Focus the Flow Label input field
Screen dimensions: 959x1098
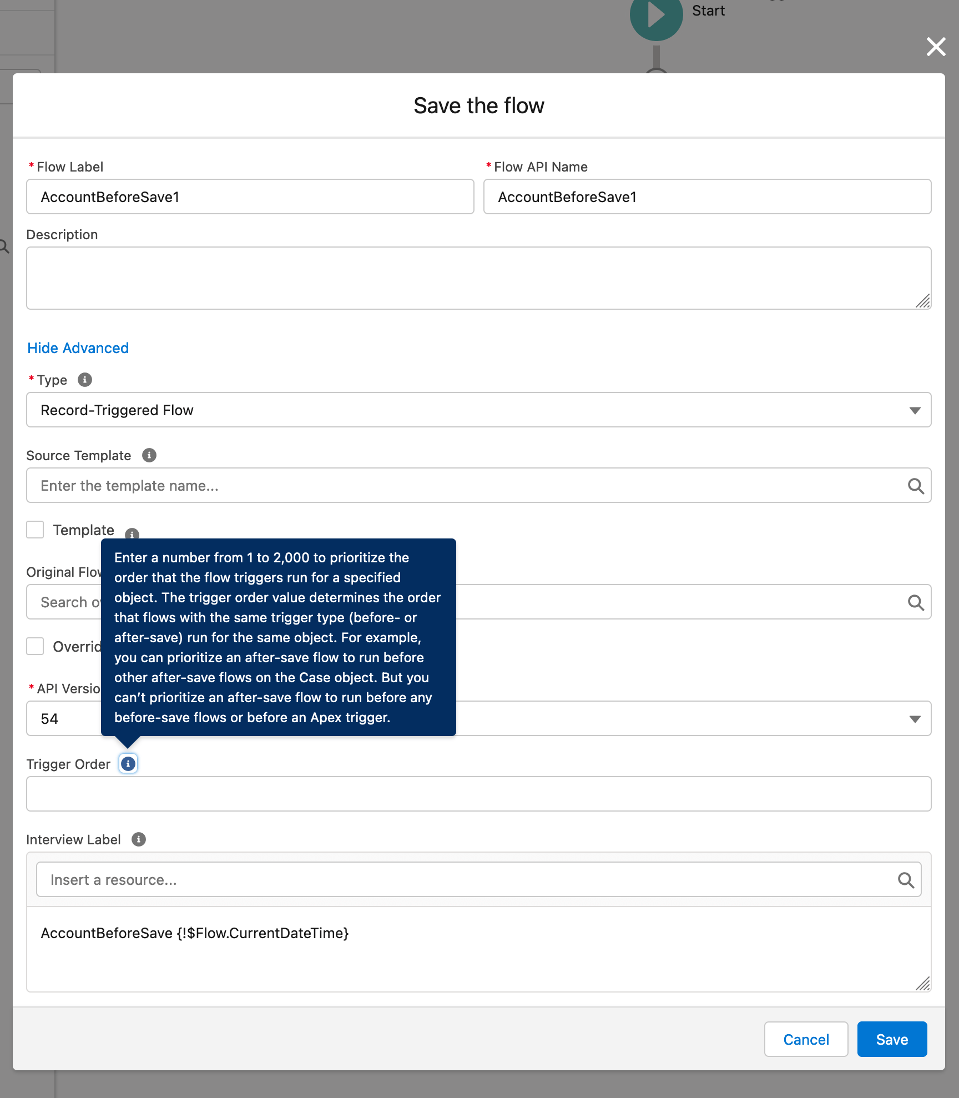click(250, 197)
